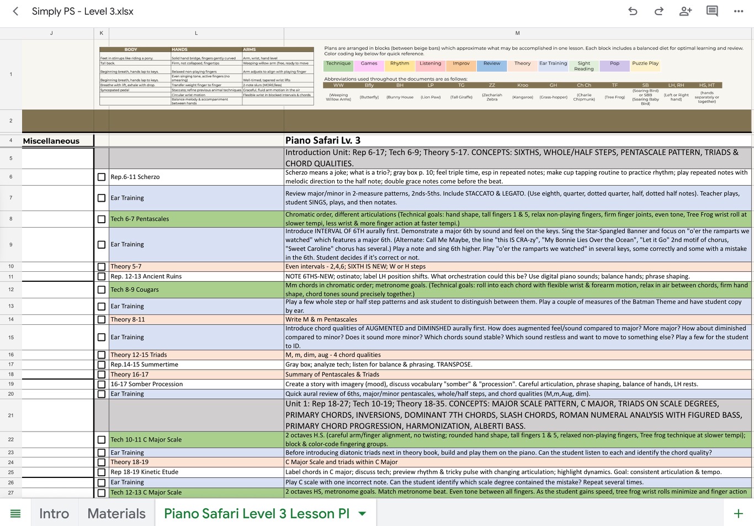This screenshot has height=526, width=754.
Task: Click the Games pink color key cell
Action: pyautogui.click(x=369, y=66)
